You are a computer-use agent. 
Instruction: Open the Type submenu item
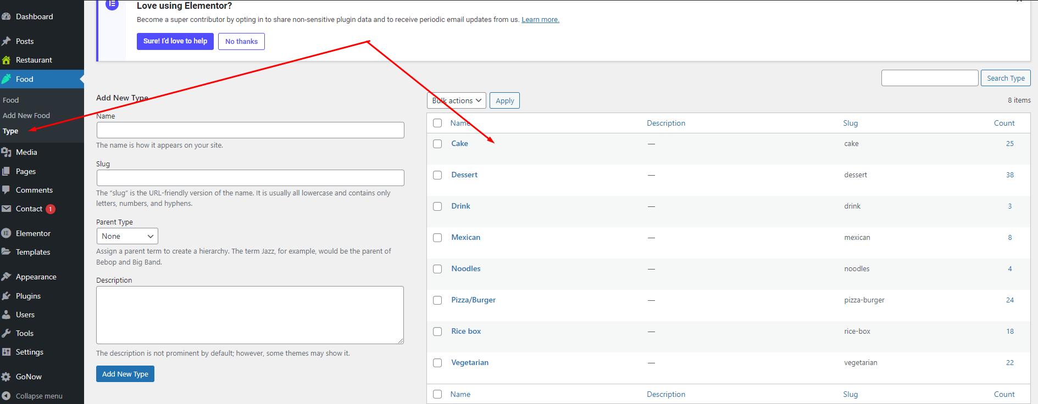pos(10,131)
